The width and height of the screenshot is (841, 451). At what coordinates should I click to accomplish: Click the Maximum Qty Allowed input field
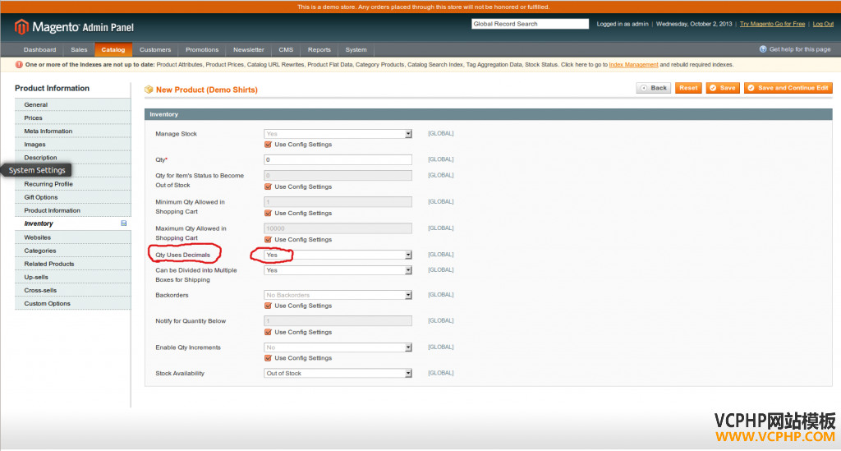(338, 228)
